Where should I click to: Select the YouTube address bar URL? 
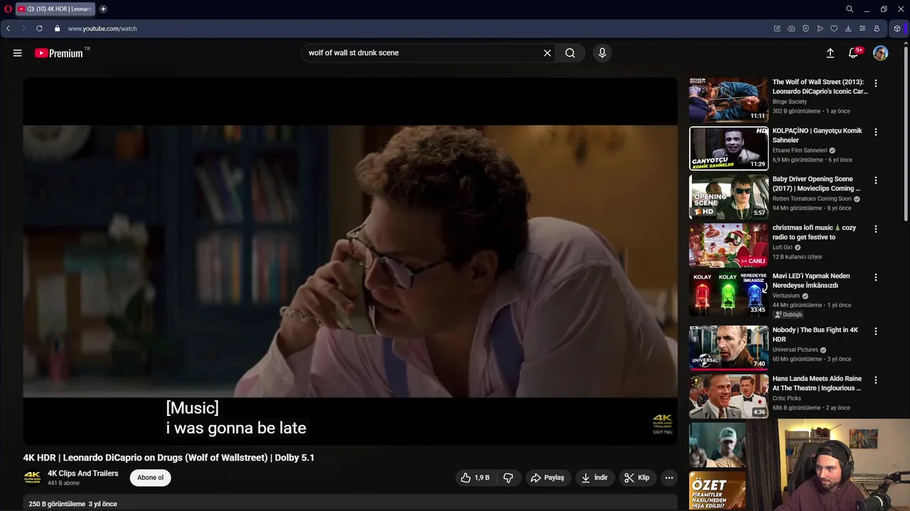coord(102,28)
